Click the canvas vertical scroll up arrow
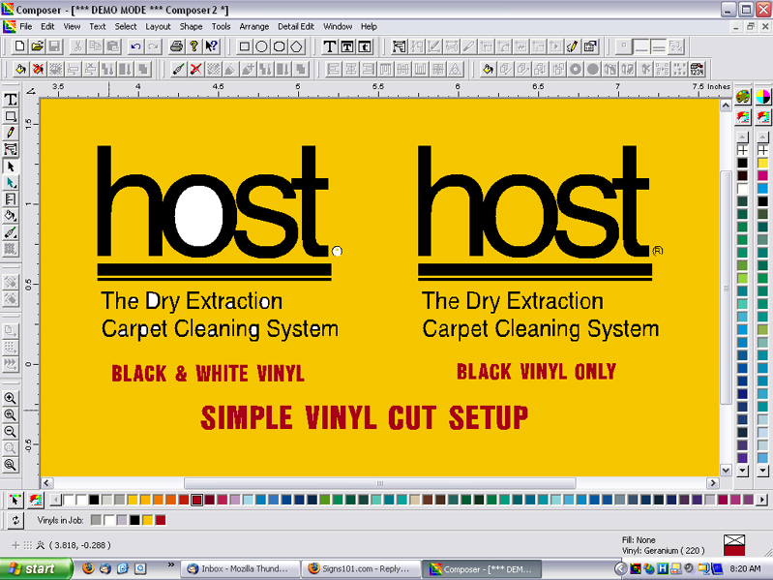This screenshot has height=580, width=773. (726, 105)
